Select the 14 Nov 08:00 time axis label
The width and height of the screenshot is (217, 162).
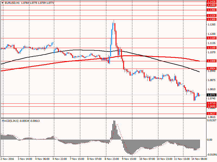point(199,159)
